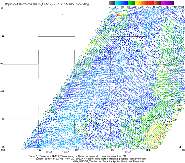This screenshot has width=185, height=163.
Task: Click the gray 0-5 knots legend swatch
Action: (112, 3)
